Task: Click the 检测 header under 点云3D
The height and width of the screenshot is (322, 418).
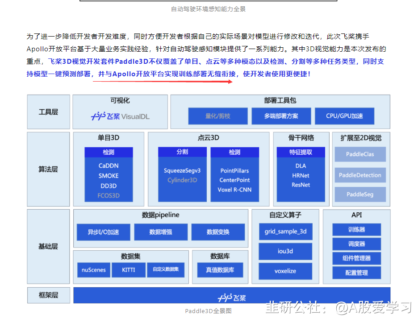Action: click(x=234, y=152)
